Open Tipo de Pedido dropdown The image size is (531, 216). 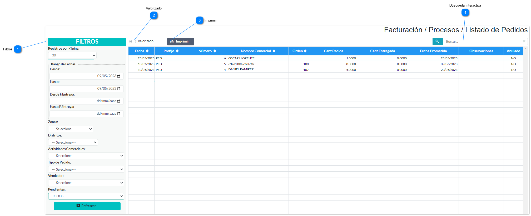coord(86,169)
